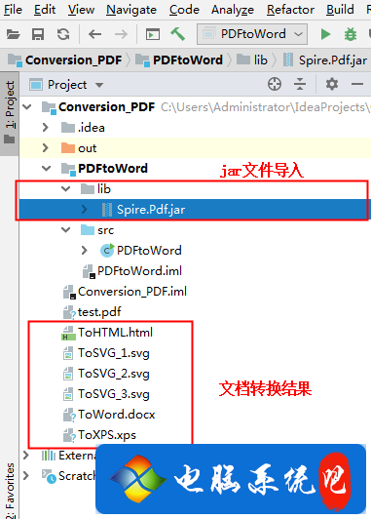The width and height of the screenshot is (371, 519).
Task: Run the project with green play icon
Action: coord(325,34)
